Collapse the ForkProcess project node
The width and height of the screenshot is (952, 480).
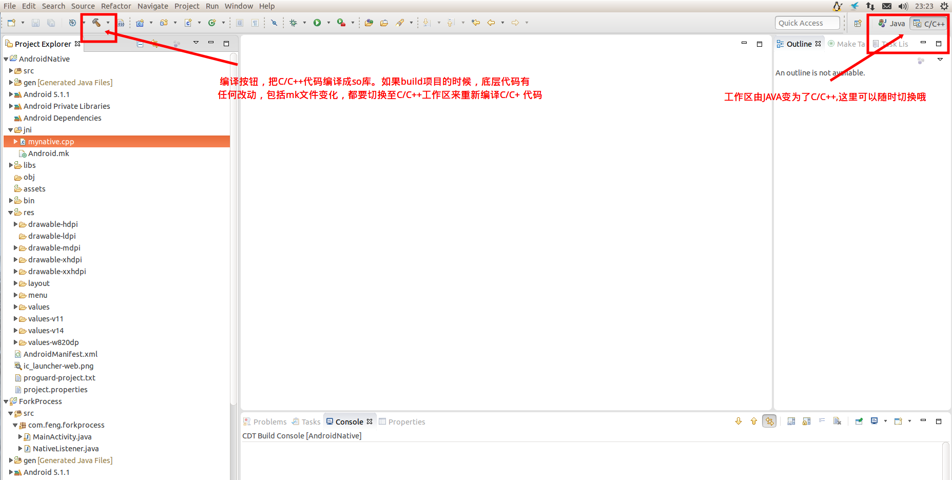[x=6, y=401]
